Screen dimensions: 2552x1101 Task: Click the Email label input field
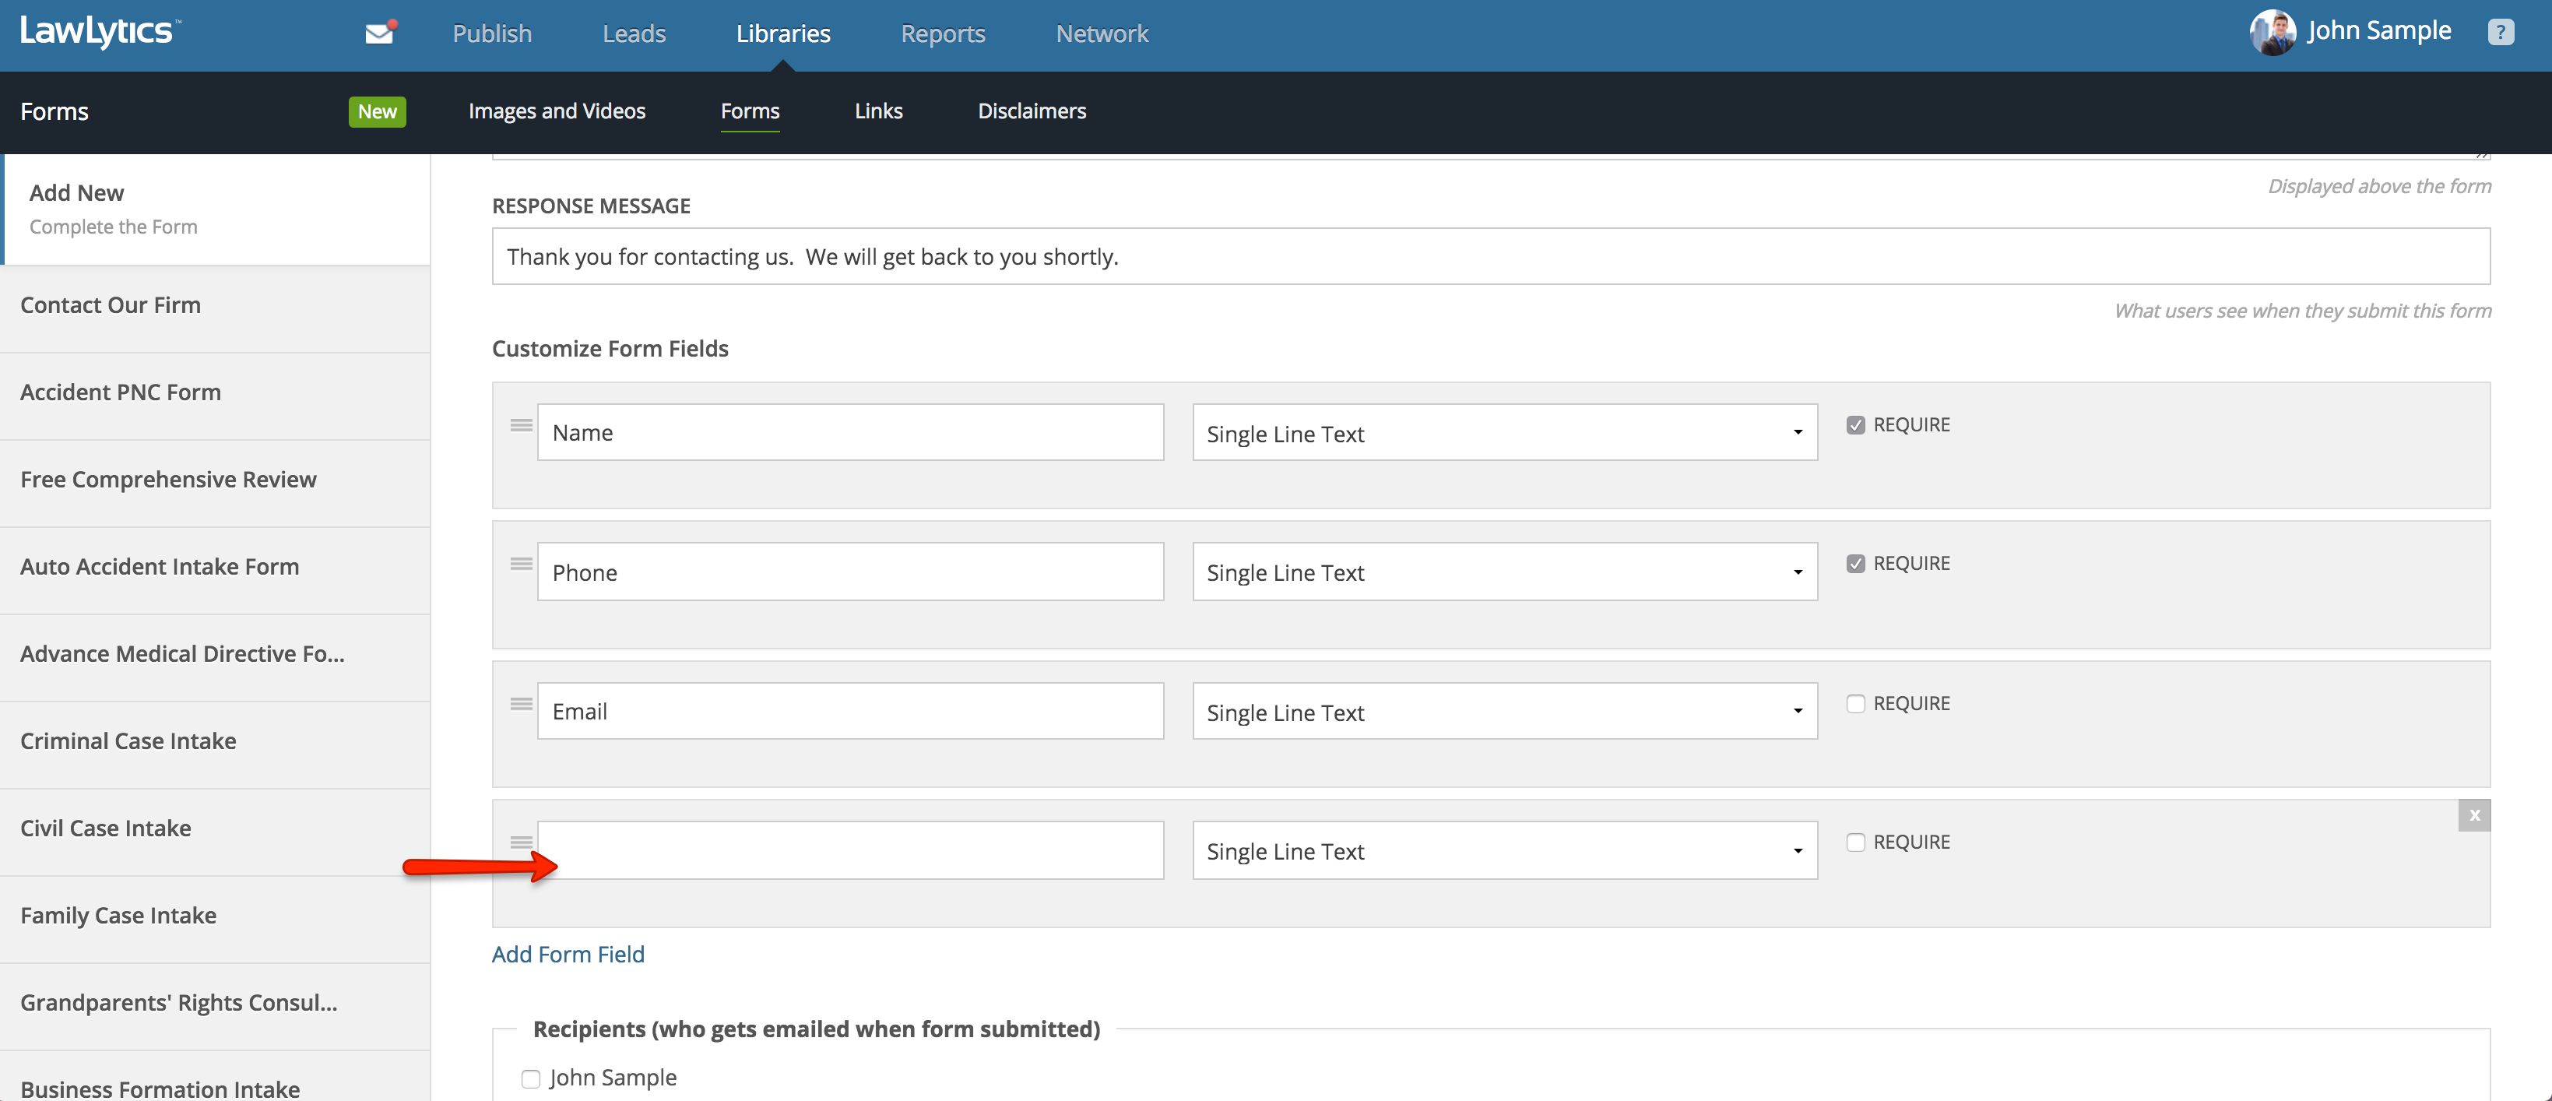(x=850, y=712)
